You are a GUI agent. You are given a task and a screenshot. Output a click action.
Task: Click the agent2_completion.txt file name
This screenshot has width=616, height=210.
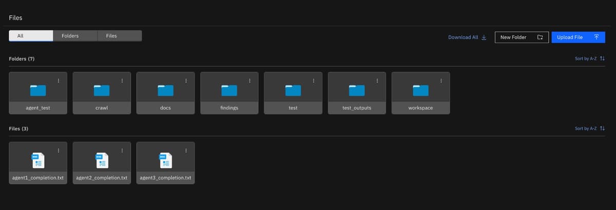coord(102,178)
